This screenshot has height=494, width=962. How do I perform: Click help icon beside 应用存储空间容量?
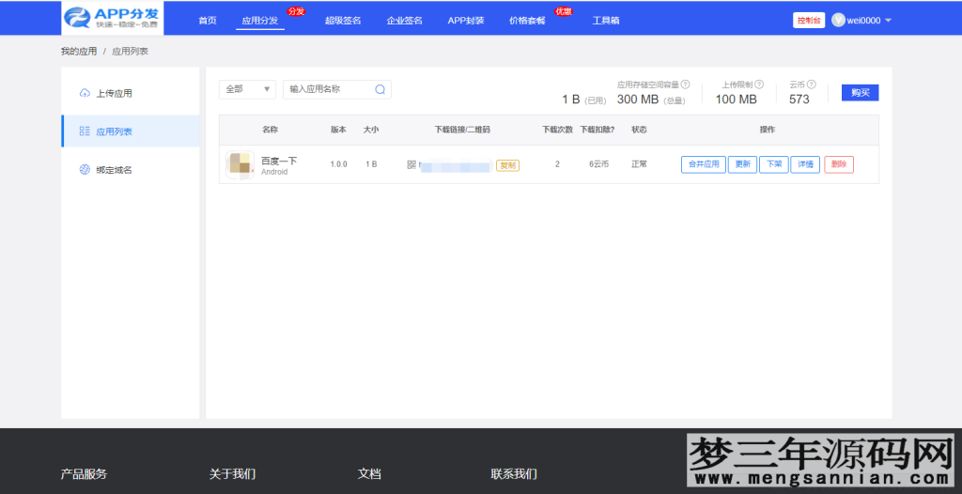pyautogui.click(x=685, y=85)
